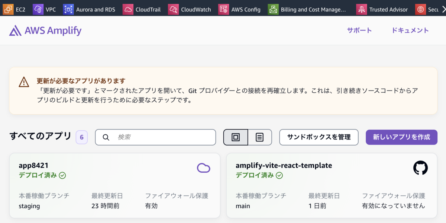Select the EC2 bookmark label
This screenshot has width=446, height=223.
[20, 10]
